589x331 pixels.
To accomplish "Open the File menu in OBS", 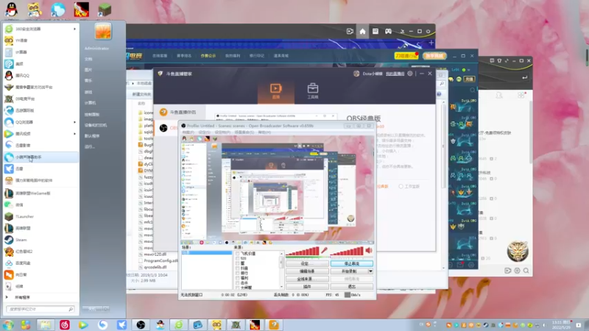I will point(188,132).
